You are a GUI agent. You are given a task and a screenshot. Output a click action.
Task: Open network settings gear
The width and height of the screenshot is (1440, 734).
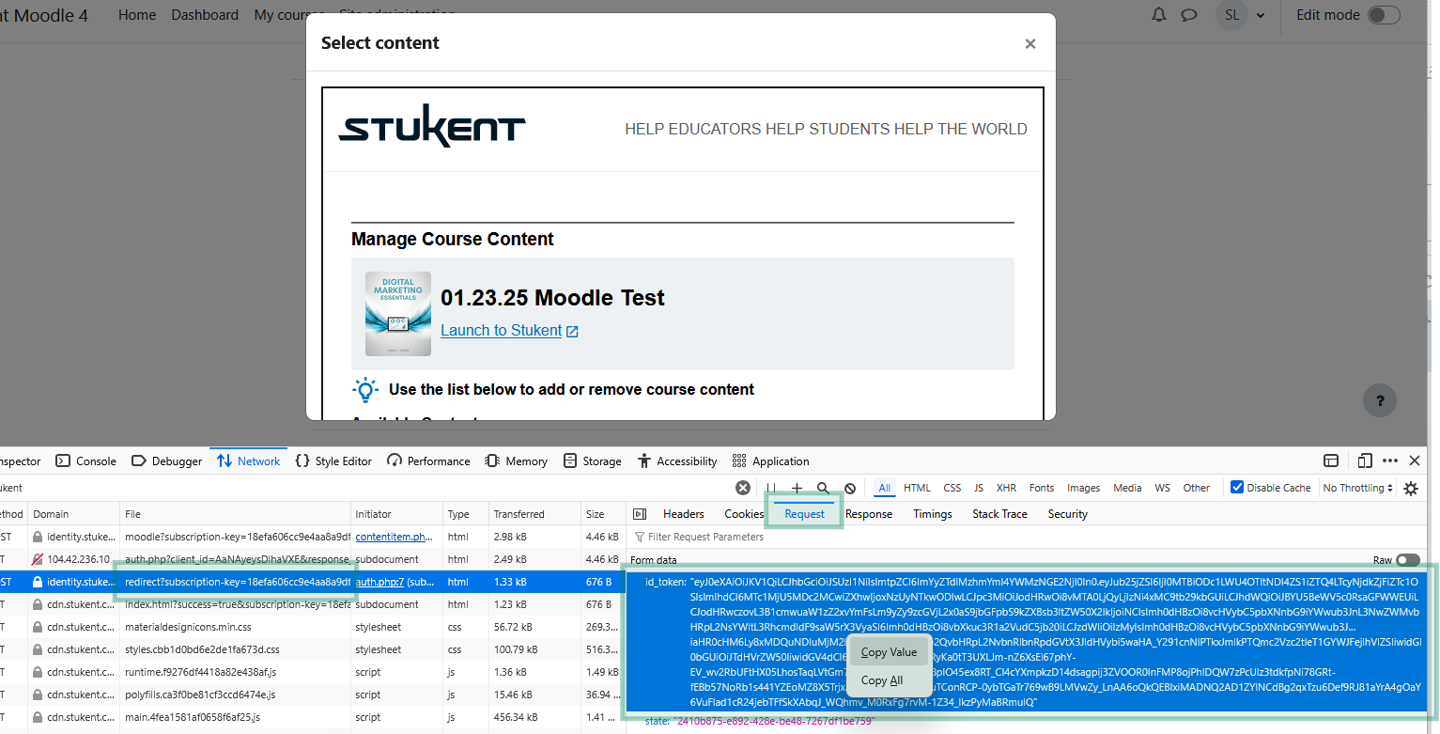[1411, 488]
